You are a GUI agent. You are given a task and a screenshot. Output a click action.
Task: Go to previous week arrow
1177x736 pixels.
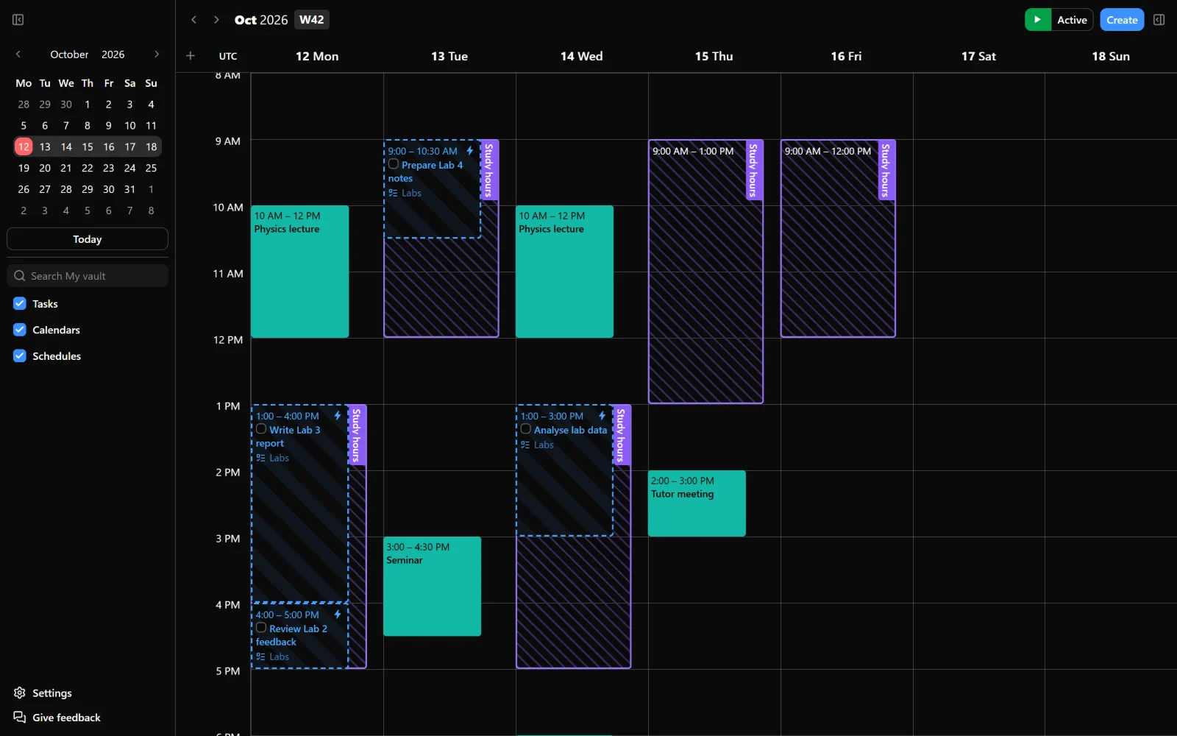coord(193,20)
